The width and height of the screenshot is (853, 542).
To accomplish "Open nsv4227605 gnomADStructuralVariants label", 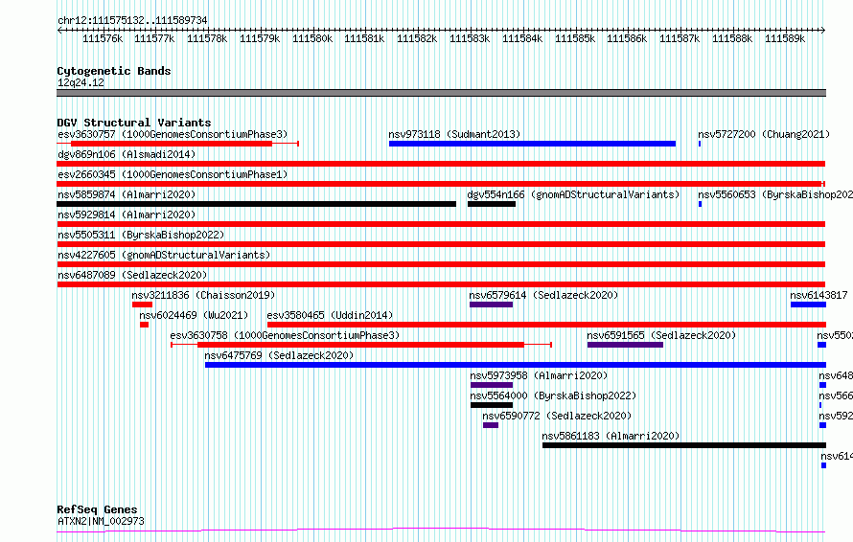I will (164, 255).
